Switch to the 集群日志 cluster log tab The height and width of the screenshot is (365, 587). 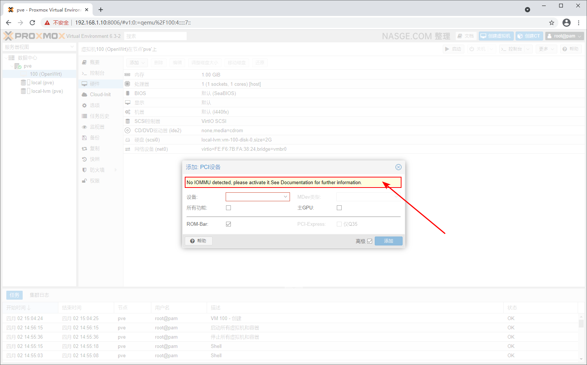click(x=39, y=295)
